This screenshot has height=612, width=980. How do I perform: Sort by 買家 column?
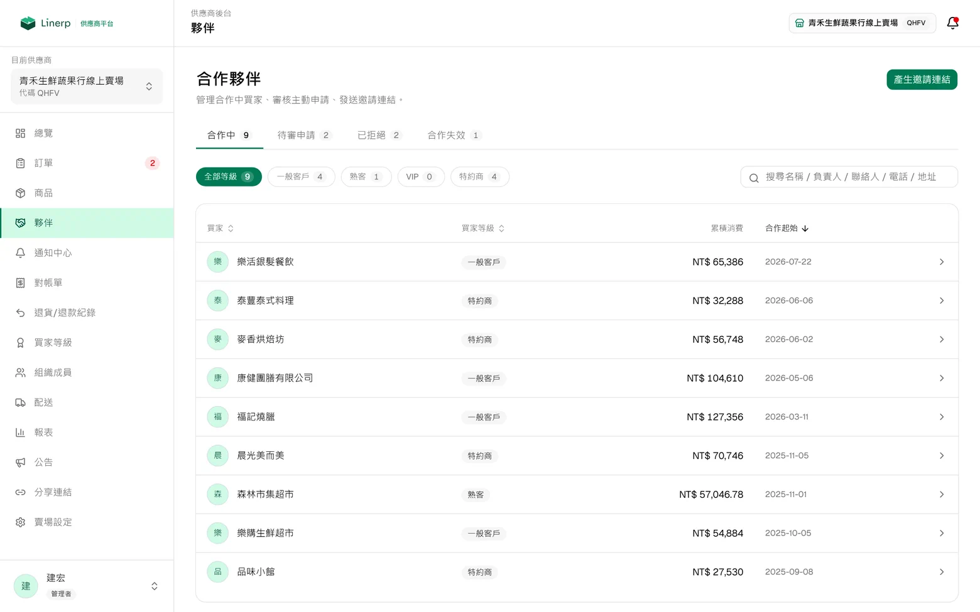(x=220, y=228)
